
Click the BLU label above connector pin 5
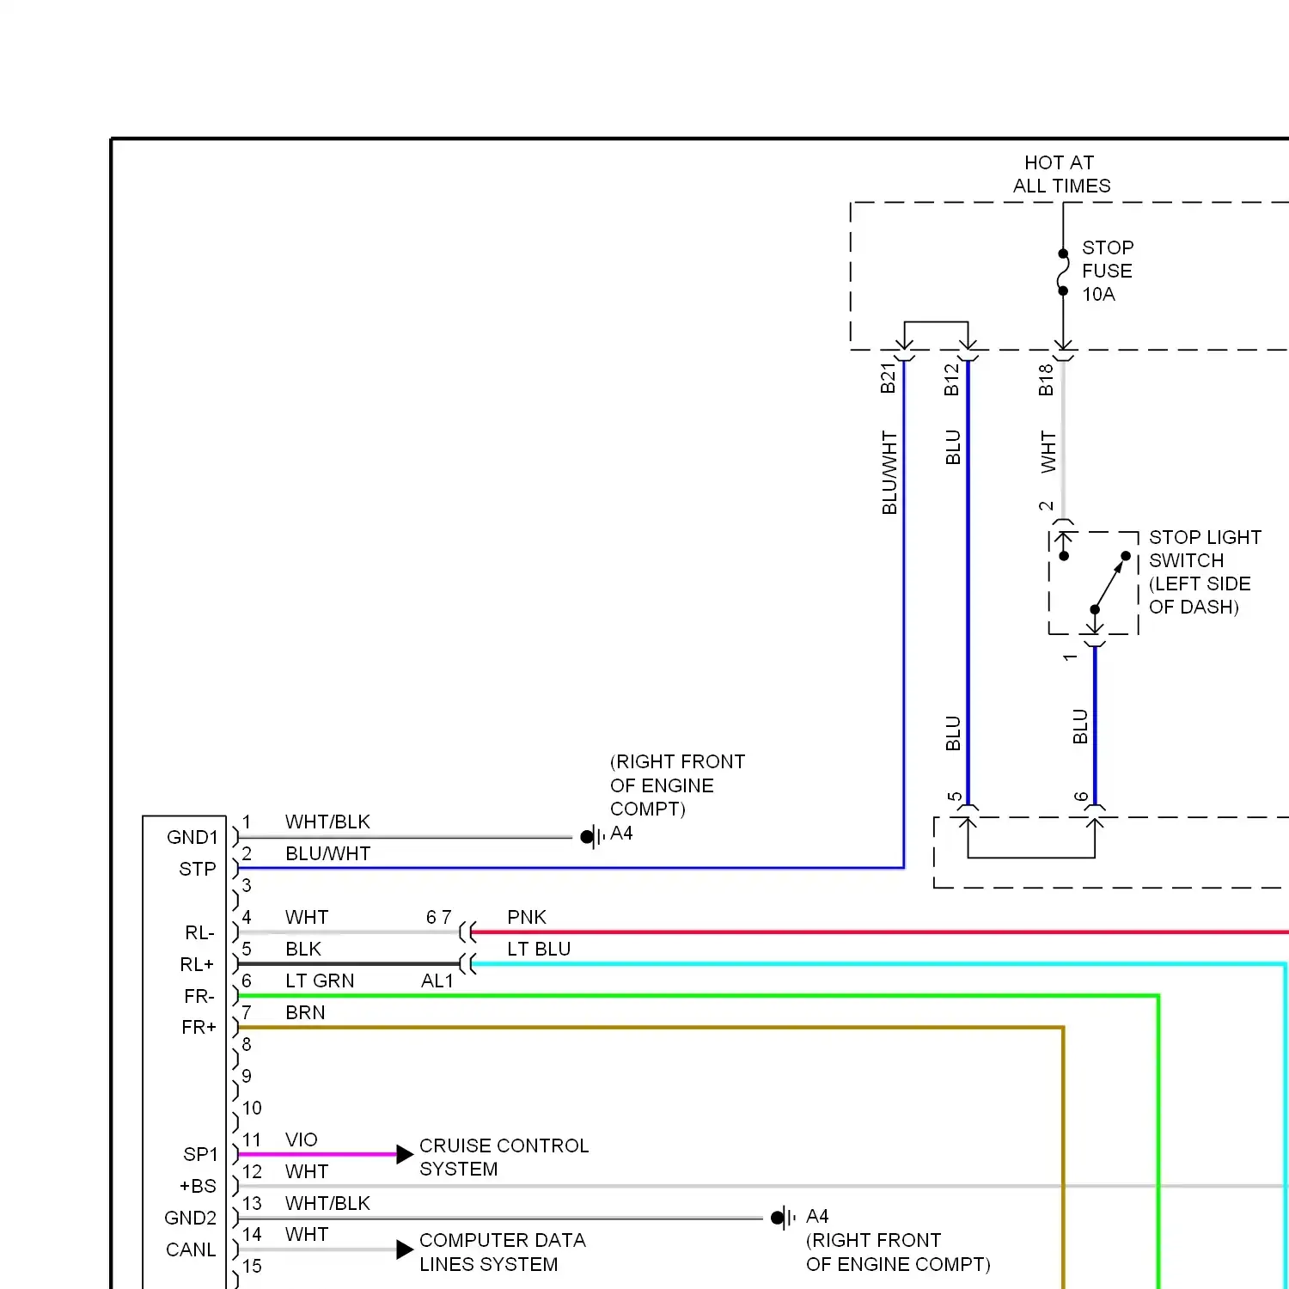click(953, 733)
